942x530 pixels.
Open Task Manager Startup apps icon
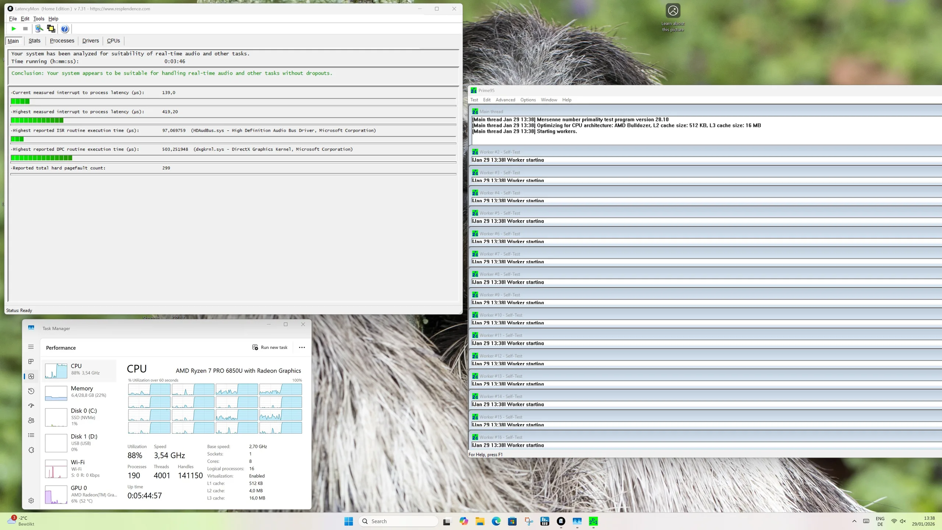tap(31, 406)
